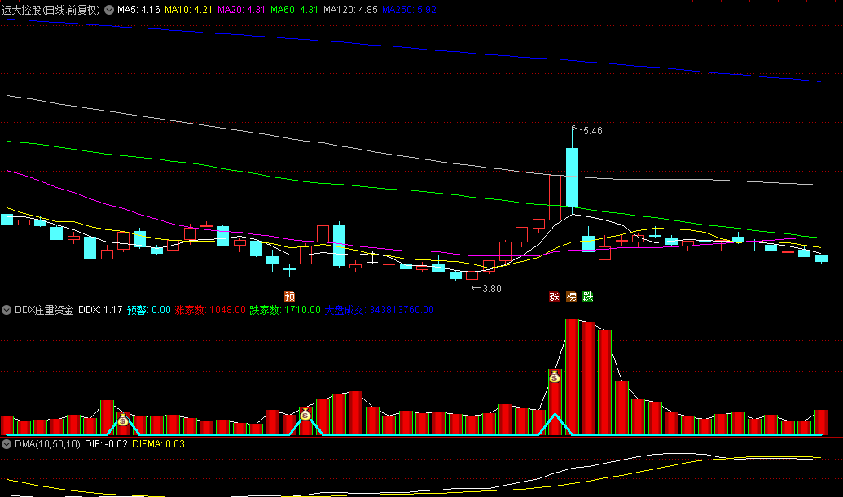Open the dropdown arrow beside 远大控股 title
Image resolution: width=843 pixels, height=497 pixels.
pyautogui.click(x=109, y=10)
